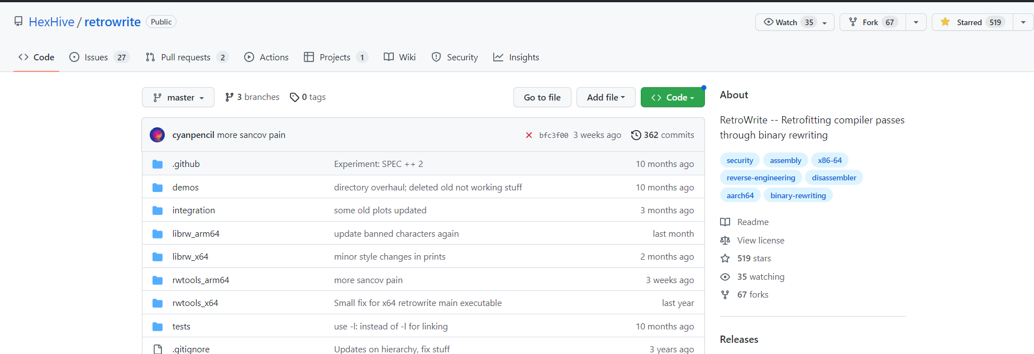Open the View license link

752,240
